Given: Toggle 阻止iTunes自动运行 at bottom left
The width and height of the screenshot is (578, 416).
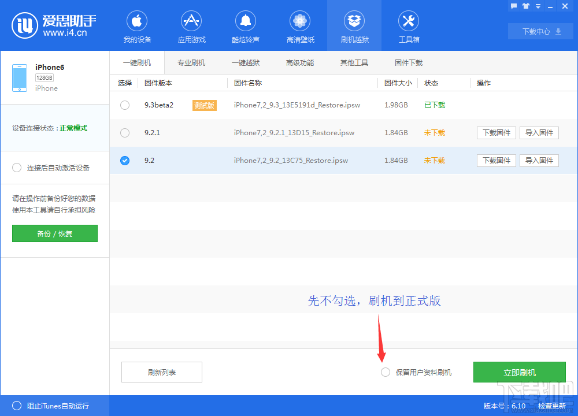Looking at the screenshot, I should 17,406.
